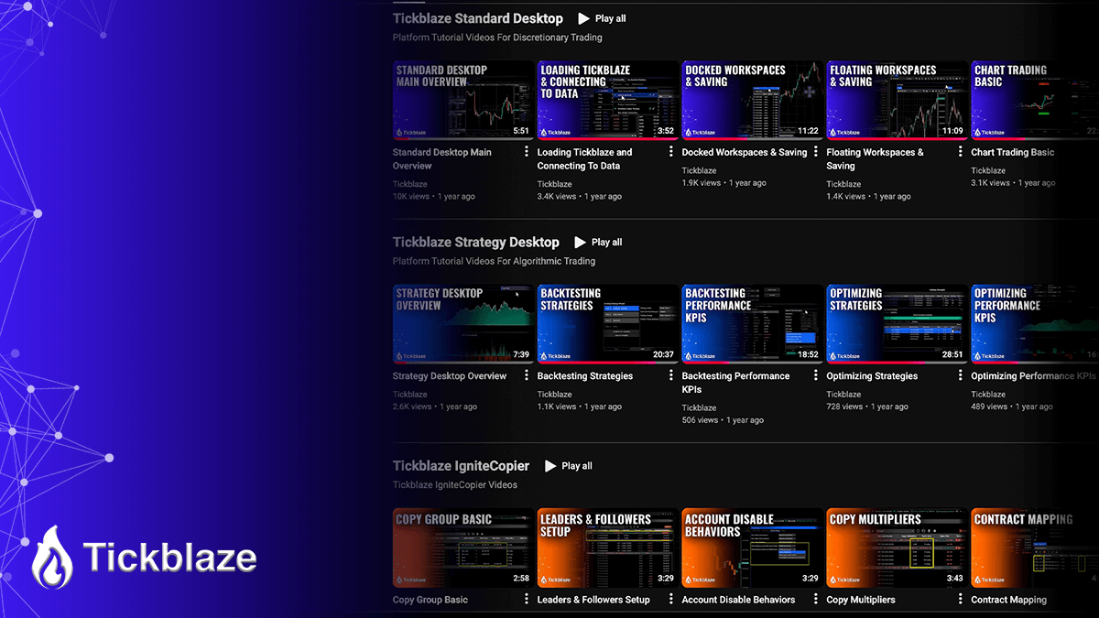Screen dimensions: 1099x618
Task: Open the Copy Multipliers video thumbnail
Action: point(897,547)
